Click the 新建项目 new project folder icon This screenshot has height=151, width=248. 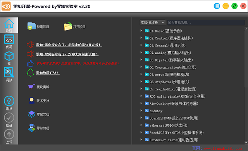click(31, 26)
